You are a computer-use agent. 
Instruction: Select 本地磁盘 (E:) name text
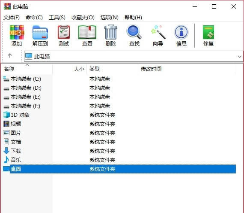[x=26, y=97]
